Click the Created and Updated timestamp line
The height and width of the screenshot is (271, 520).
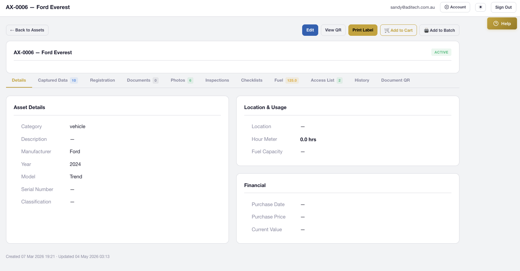coord(58,257)
